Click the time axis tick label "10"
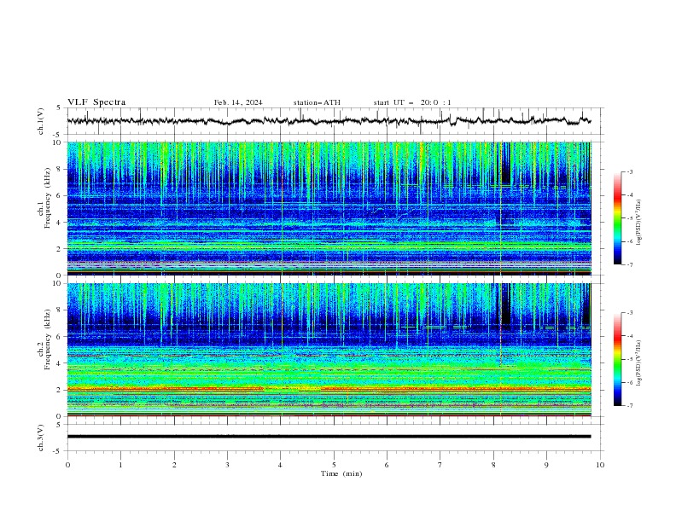This screenshot has width=676, height=522. coord(600,465)
